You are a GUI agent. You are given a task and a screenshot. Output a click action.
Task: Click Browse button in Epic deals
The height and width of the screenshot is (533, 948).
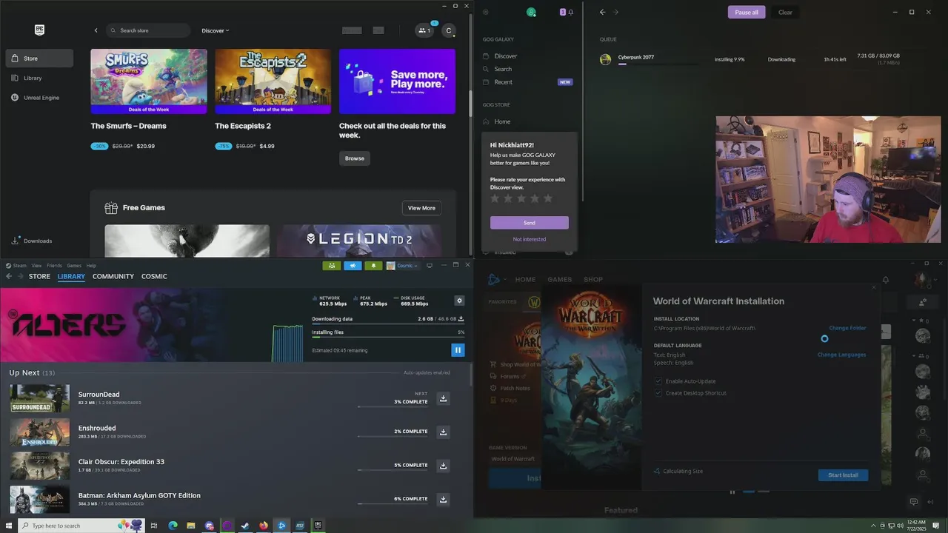tap(354, 158)
